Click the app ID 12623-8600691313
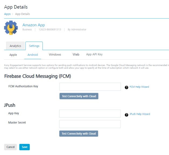 (50, 30)
